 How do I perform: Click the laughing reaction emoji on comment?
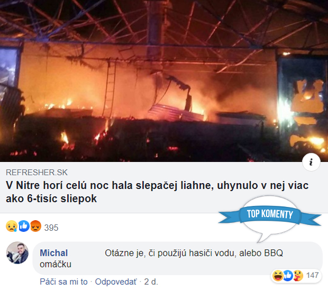pos(278,275)
